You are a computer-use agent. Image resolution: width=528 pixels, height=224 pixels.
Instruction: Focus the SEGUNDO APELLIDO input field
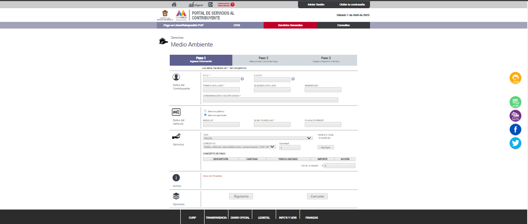click(x=272, y=90)
